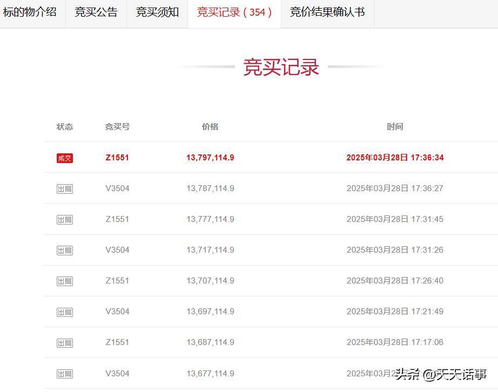Screen dimensions: 498x392
Task: Click the timestamp 2025年03月28日 17:36:27
Action: pyautogui.click(x=395, y=188)
